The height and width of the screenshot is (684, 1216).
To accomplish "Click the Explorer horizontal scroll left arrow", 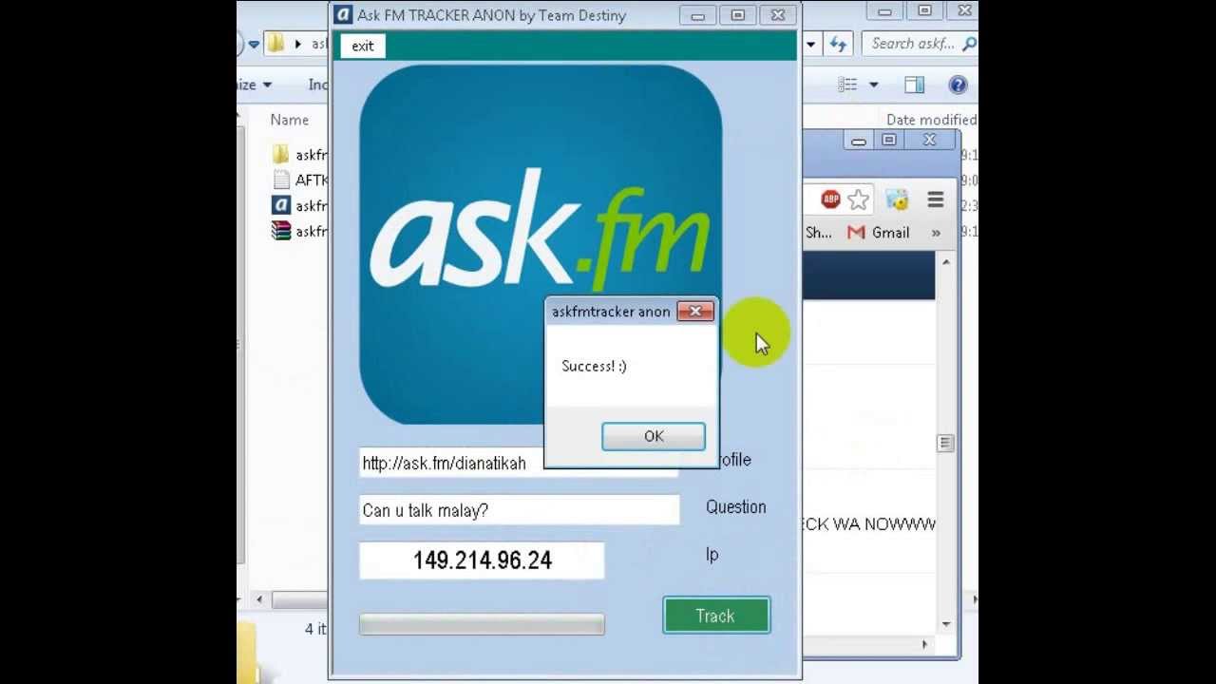I will pyautogui.click(x=259, y=599).
